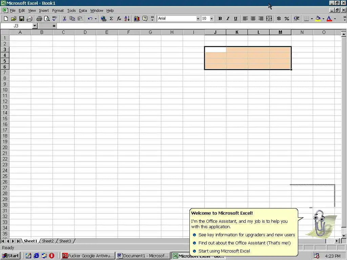Image resolution: width=347 pixels, height=260 pixels.
Task: Sort ascending with the A-Z icon
Action: 127,19
